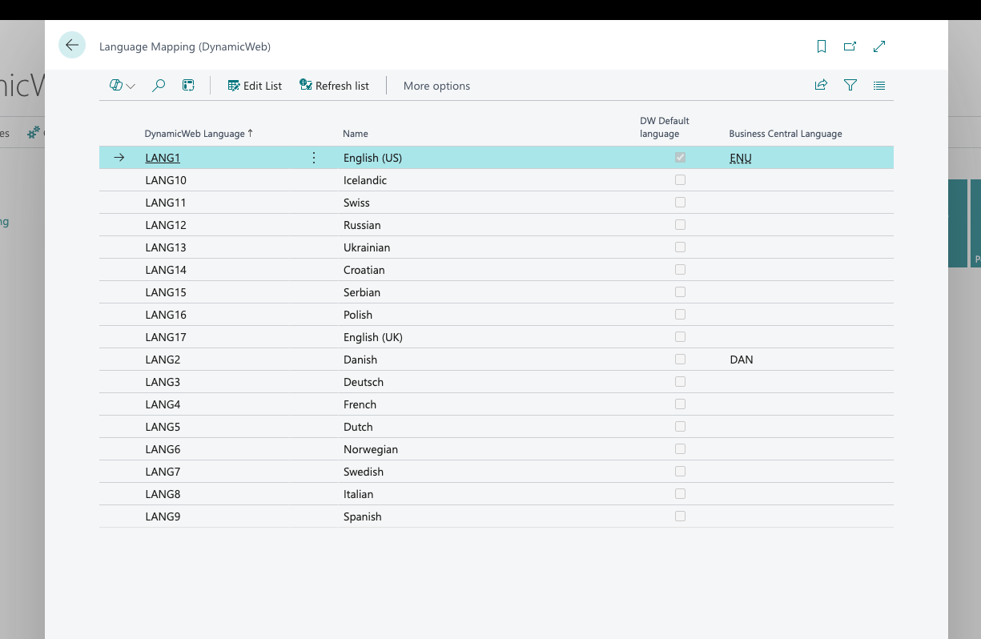Open the Share icon in toolbar
981x639 pixels.
pos(821,85)
